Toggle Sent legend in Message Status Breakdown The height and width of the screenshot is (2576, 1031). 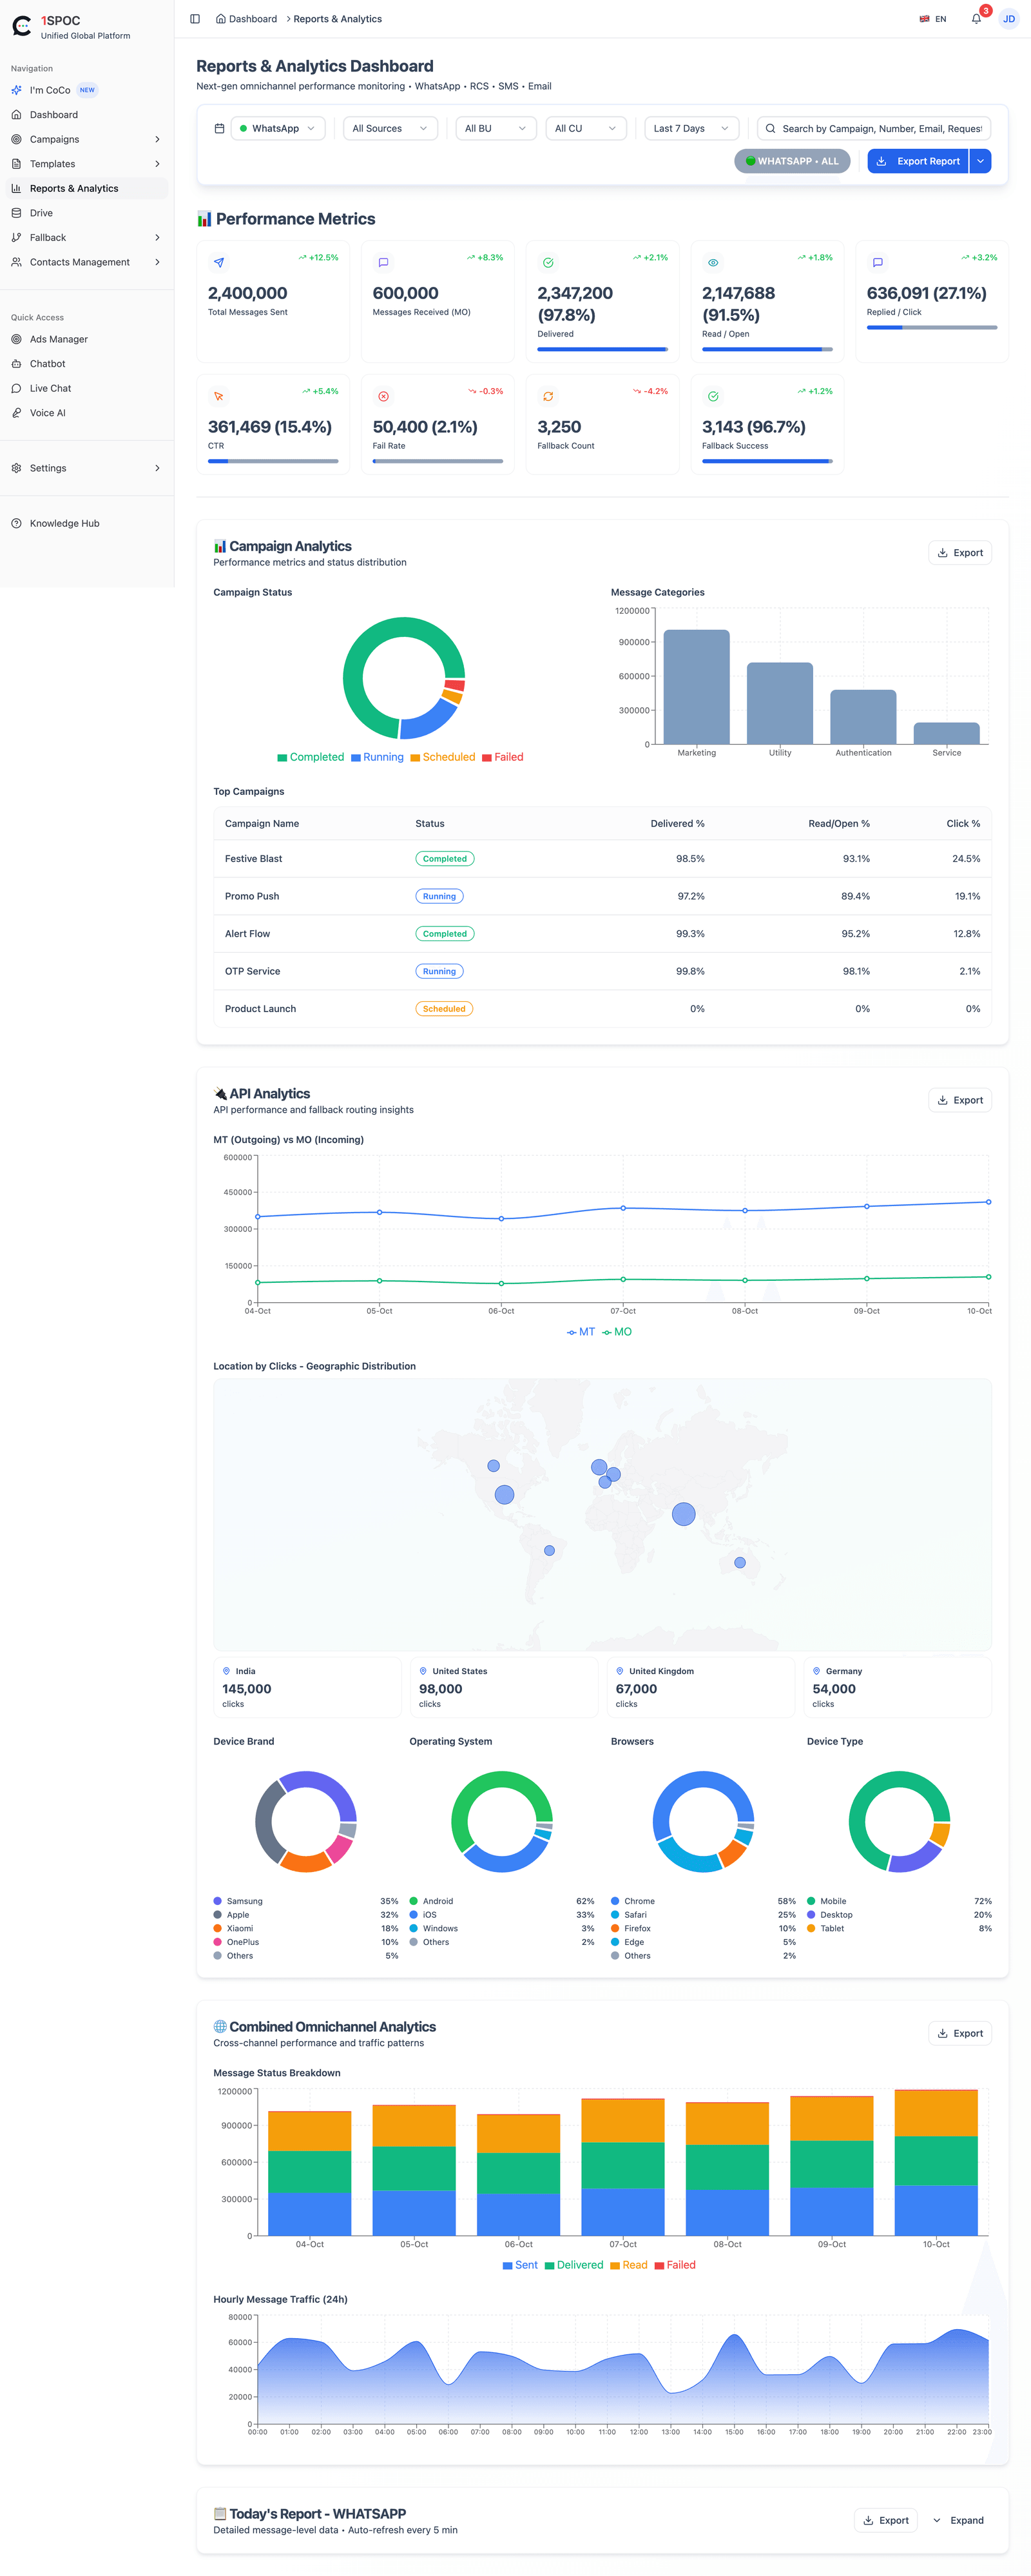pyautogui.click(x=520, y=2265)
